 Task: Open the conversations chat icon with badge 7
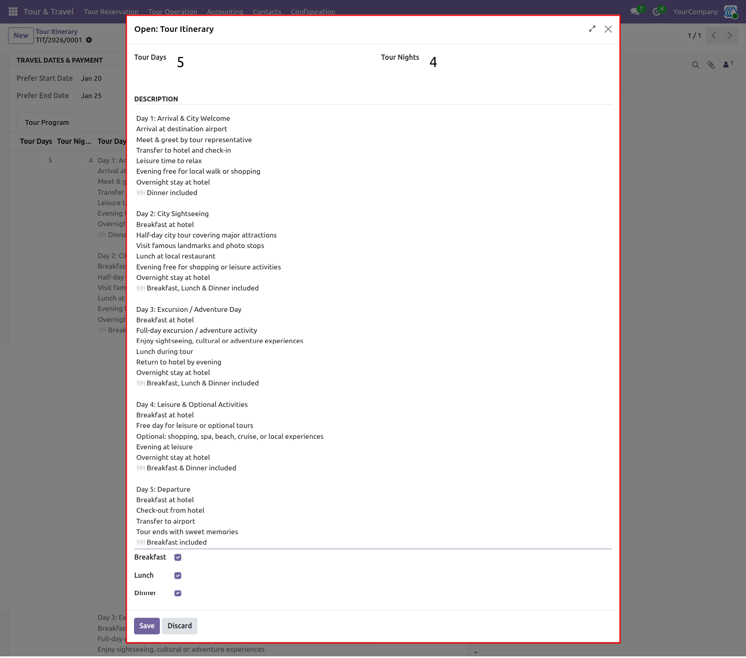(x=635, y=12)
